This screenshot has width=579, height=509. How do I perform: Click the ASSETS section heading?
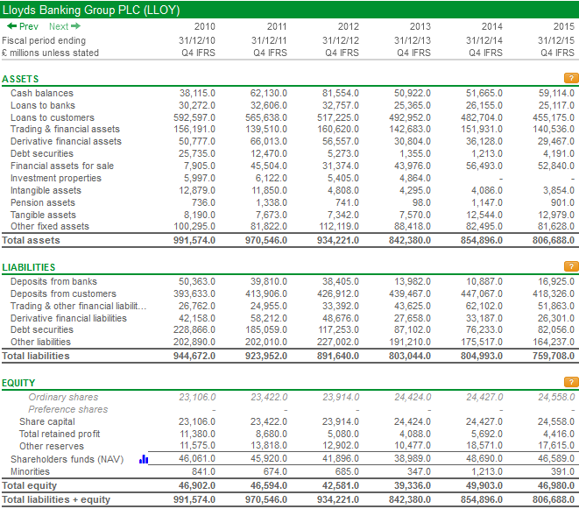tap(20, 79)
